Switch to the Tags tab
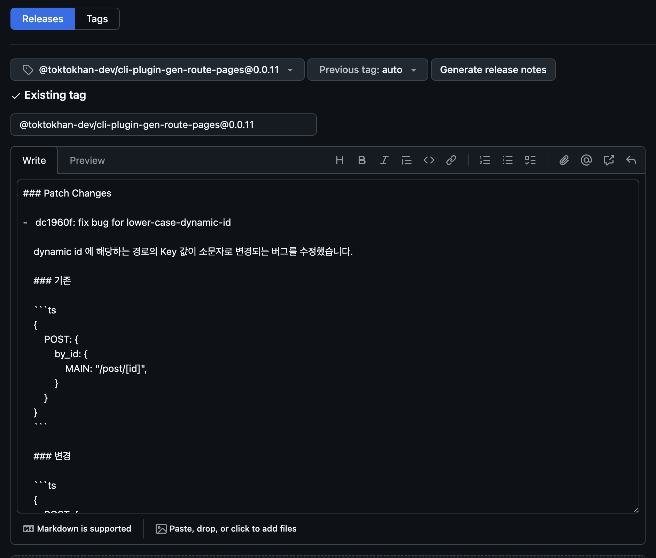This screenshot has width=656, height=558. (97, 19)
